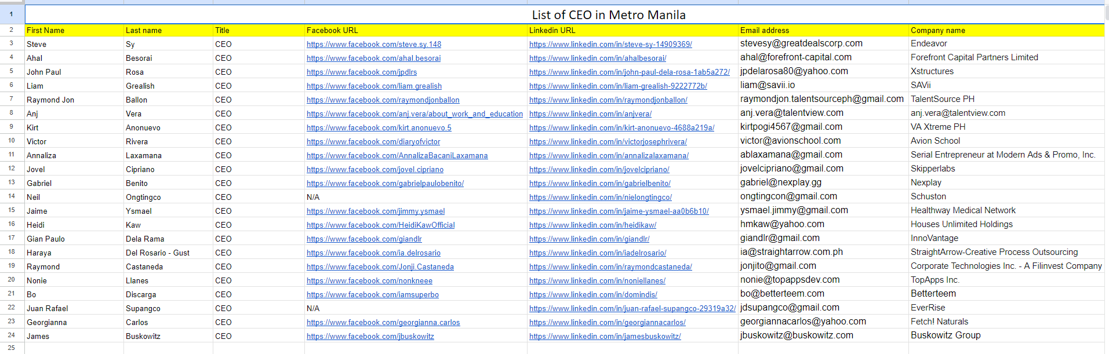The height and width of the screenshot is (354, 1109).
Task: Select the email cell victor@avionschool.com
Action: pos(823,141)
